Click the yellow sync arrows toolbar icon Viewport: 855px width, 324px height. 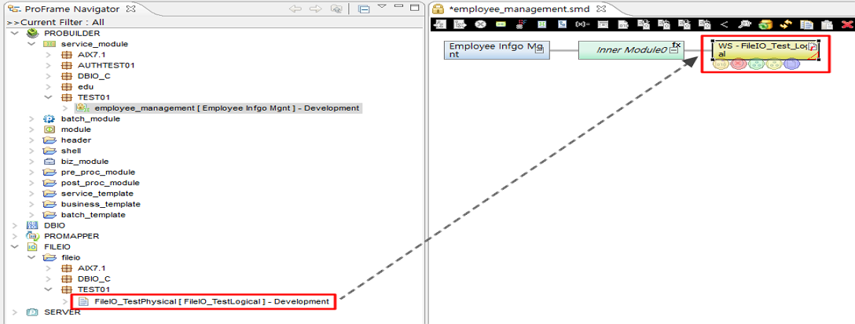point(787,24)
